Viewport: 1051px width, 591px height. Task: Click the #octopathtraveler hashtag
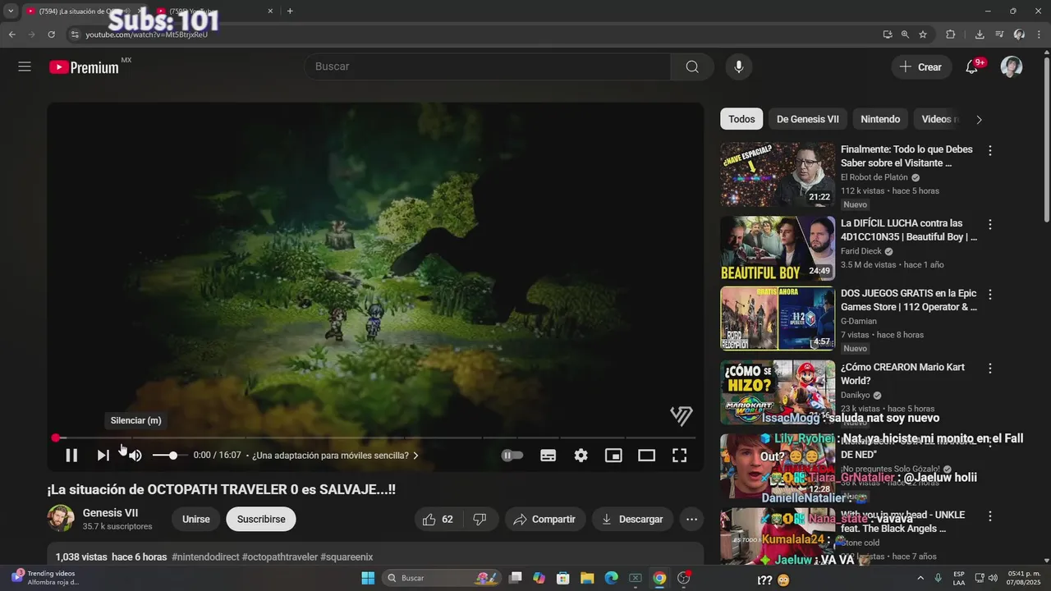[280, 557]
